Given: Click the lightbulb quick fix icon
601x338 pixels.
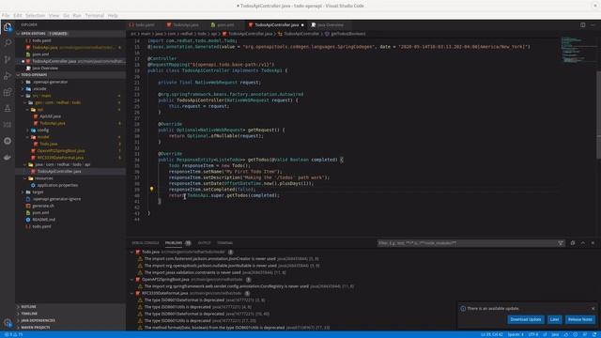Looking at the screenshot, I should coord(152,189).
